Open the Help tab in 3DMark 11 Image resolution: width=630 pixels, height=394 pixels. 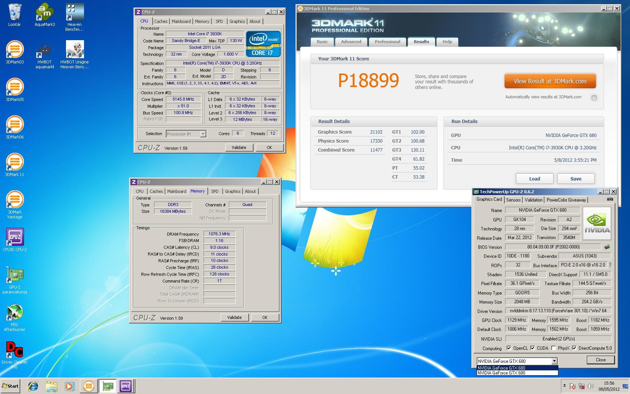coord(447,42)
